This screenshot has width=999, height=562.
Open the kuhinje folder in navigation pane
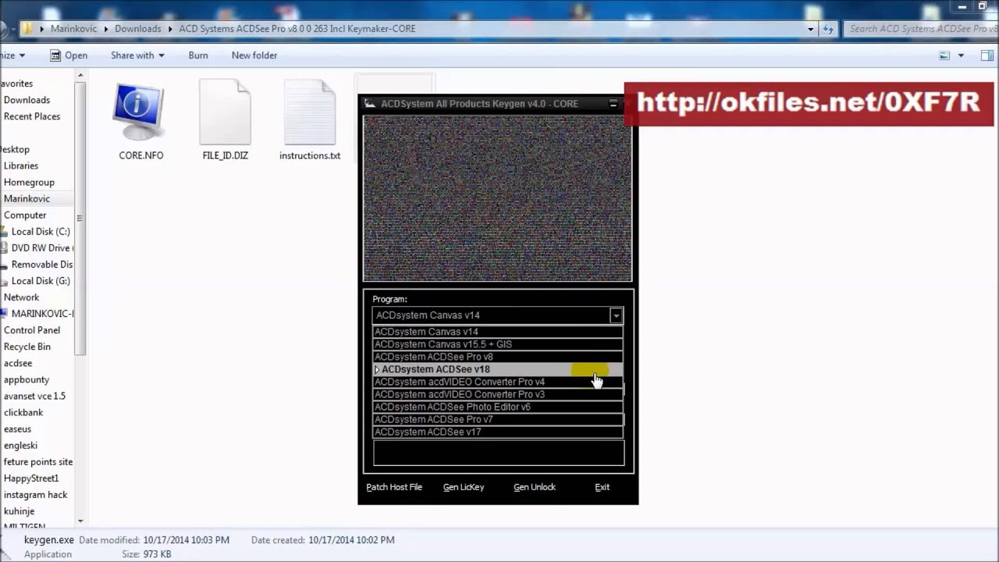pyautogui.click(x=19, y=510)
